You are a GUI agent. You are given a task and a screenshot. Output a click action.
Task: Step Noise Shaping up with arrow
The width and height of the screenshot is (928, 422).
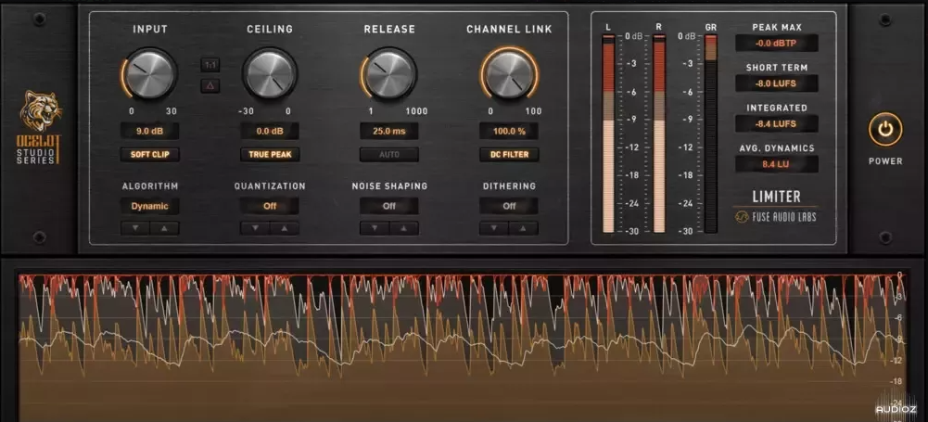pyautogui.click(x=403, y=228)
